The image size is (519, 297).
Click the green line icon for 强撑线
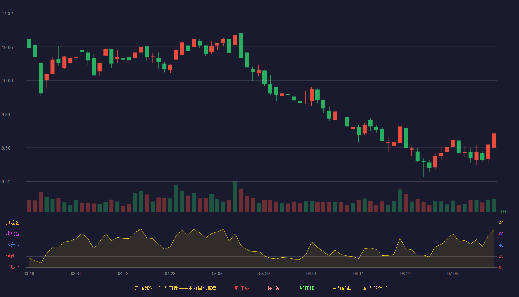pos(296,288)
